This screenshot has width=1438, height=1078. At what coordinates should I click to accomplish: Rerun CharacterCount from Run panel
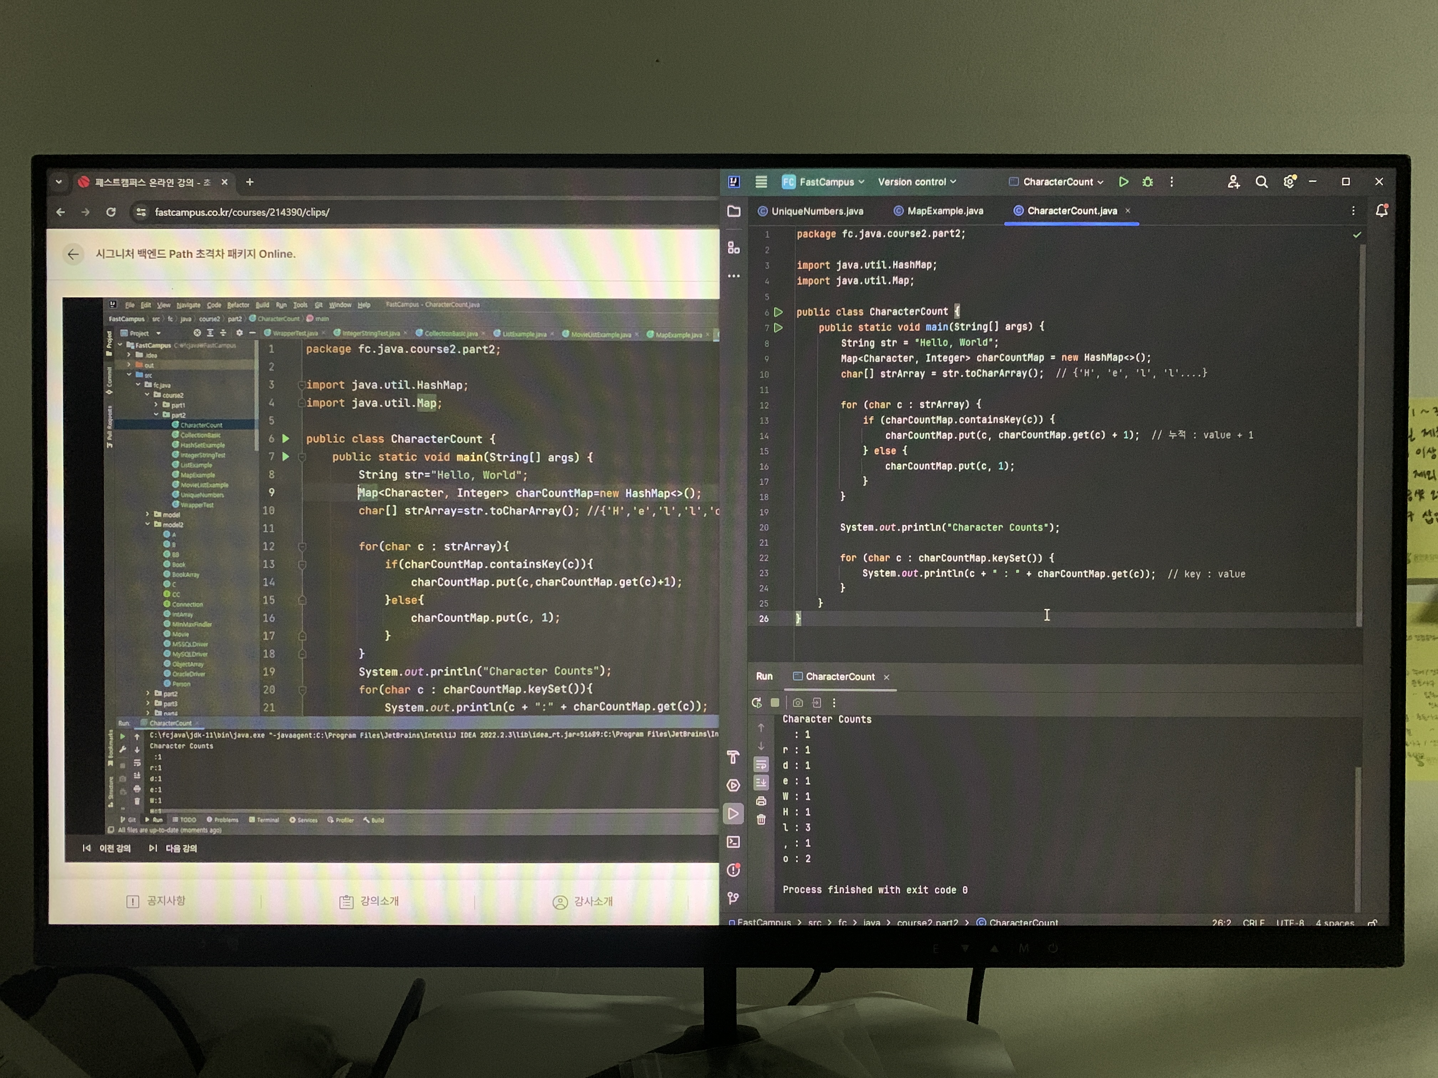pyautogui.click(x=756, y=703)
